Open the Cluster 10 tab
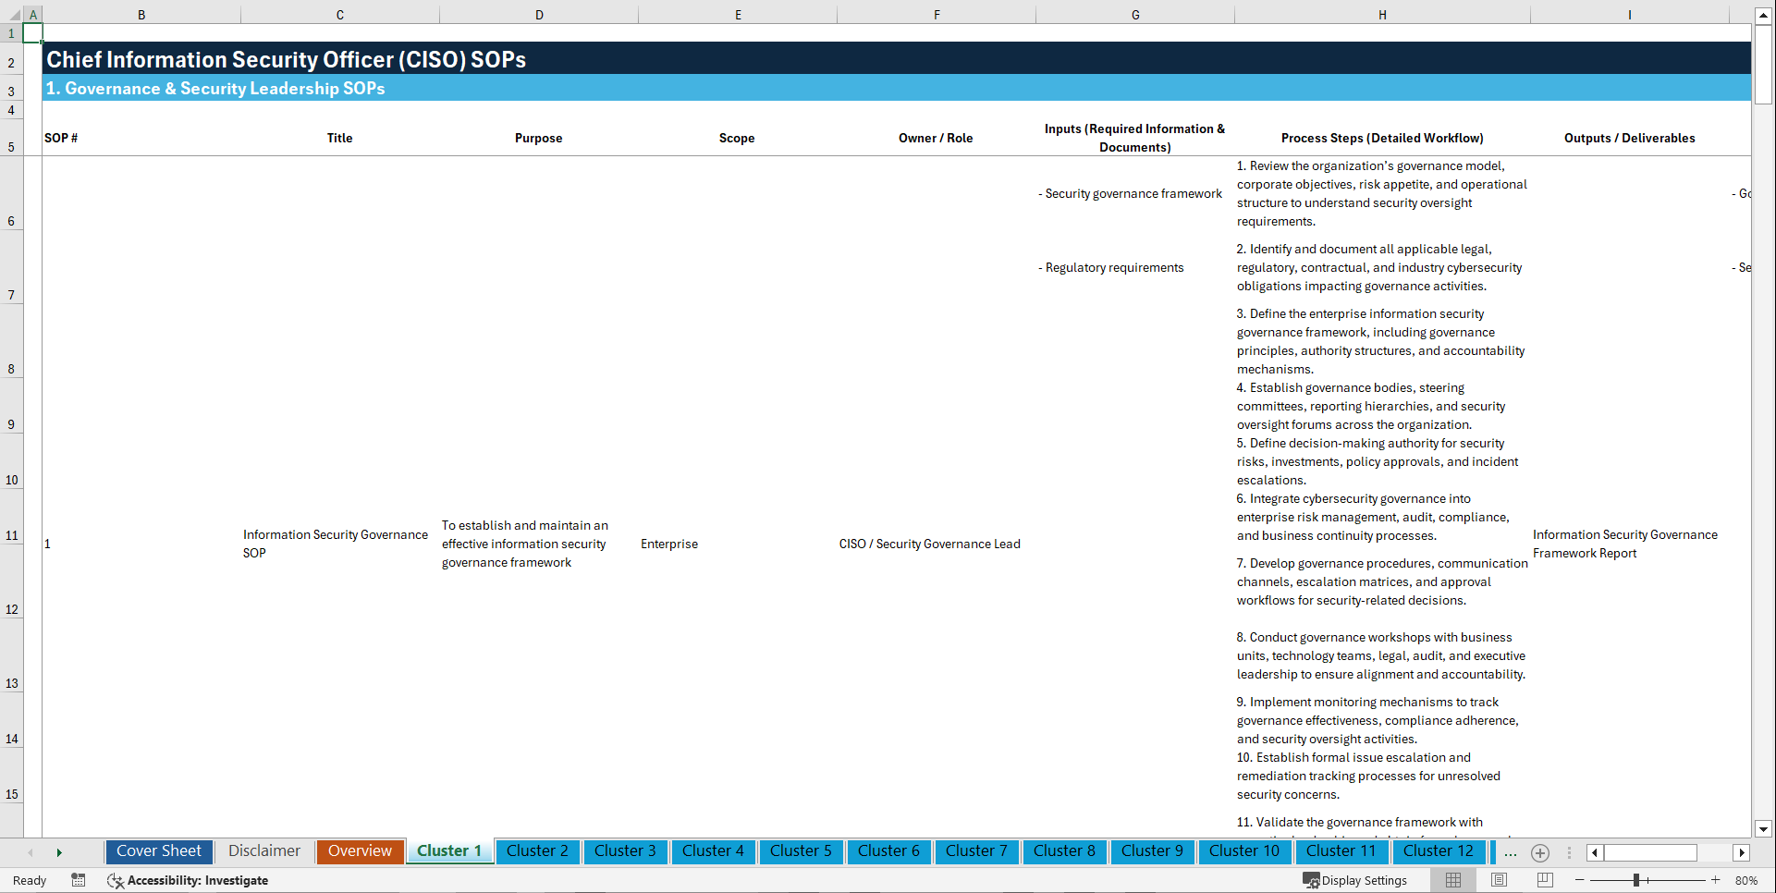The height and width of the screenshot is (893, 1776). click(1244, 851)
